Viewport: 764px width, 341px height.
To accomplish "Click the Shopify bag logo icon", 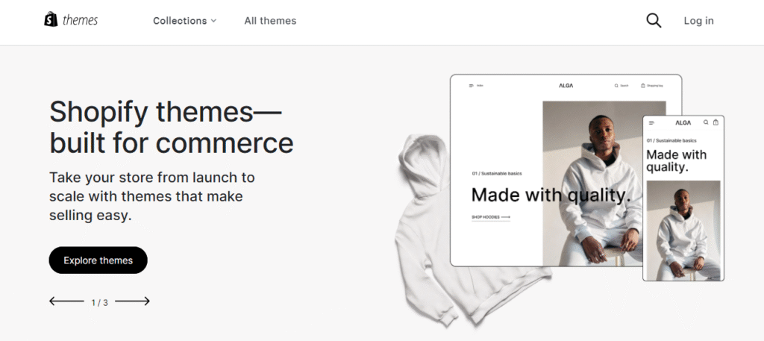I will click(51, 19).
